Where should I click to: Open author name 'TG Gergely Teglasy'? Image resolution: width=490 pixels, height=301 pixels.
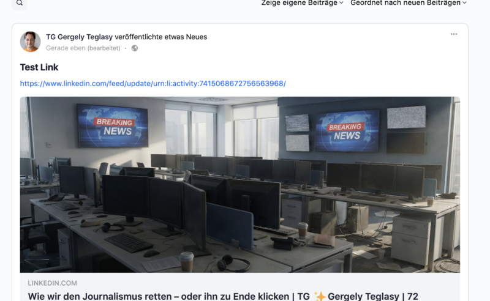click(79, 37)
